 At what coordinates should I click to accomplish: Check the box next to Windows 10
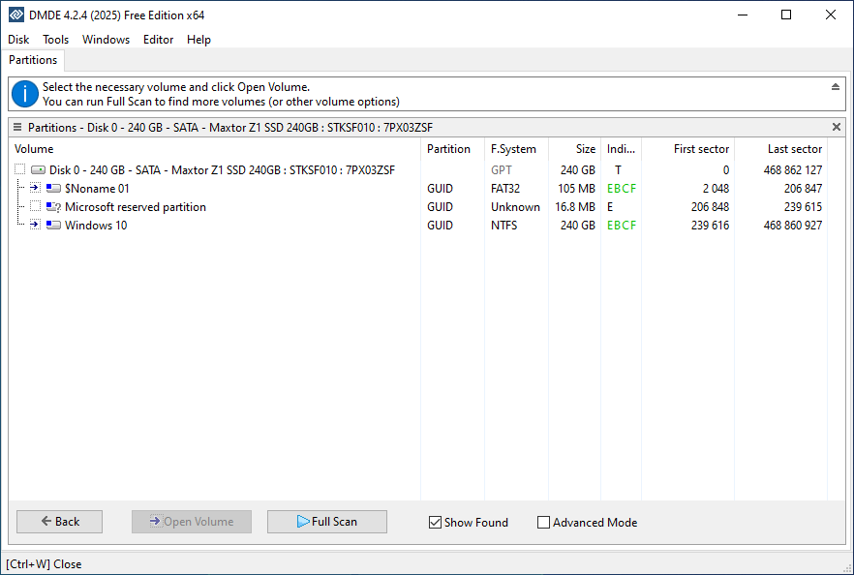[35, 226]
